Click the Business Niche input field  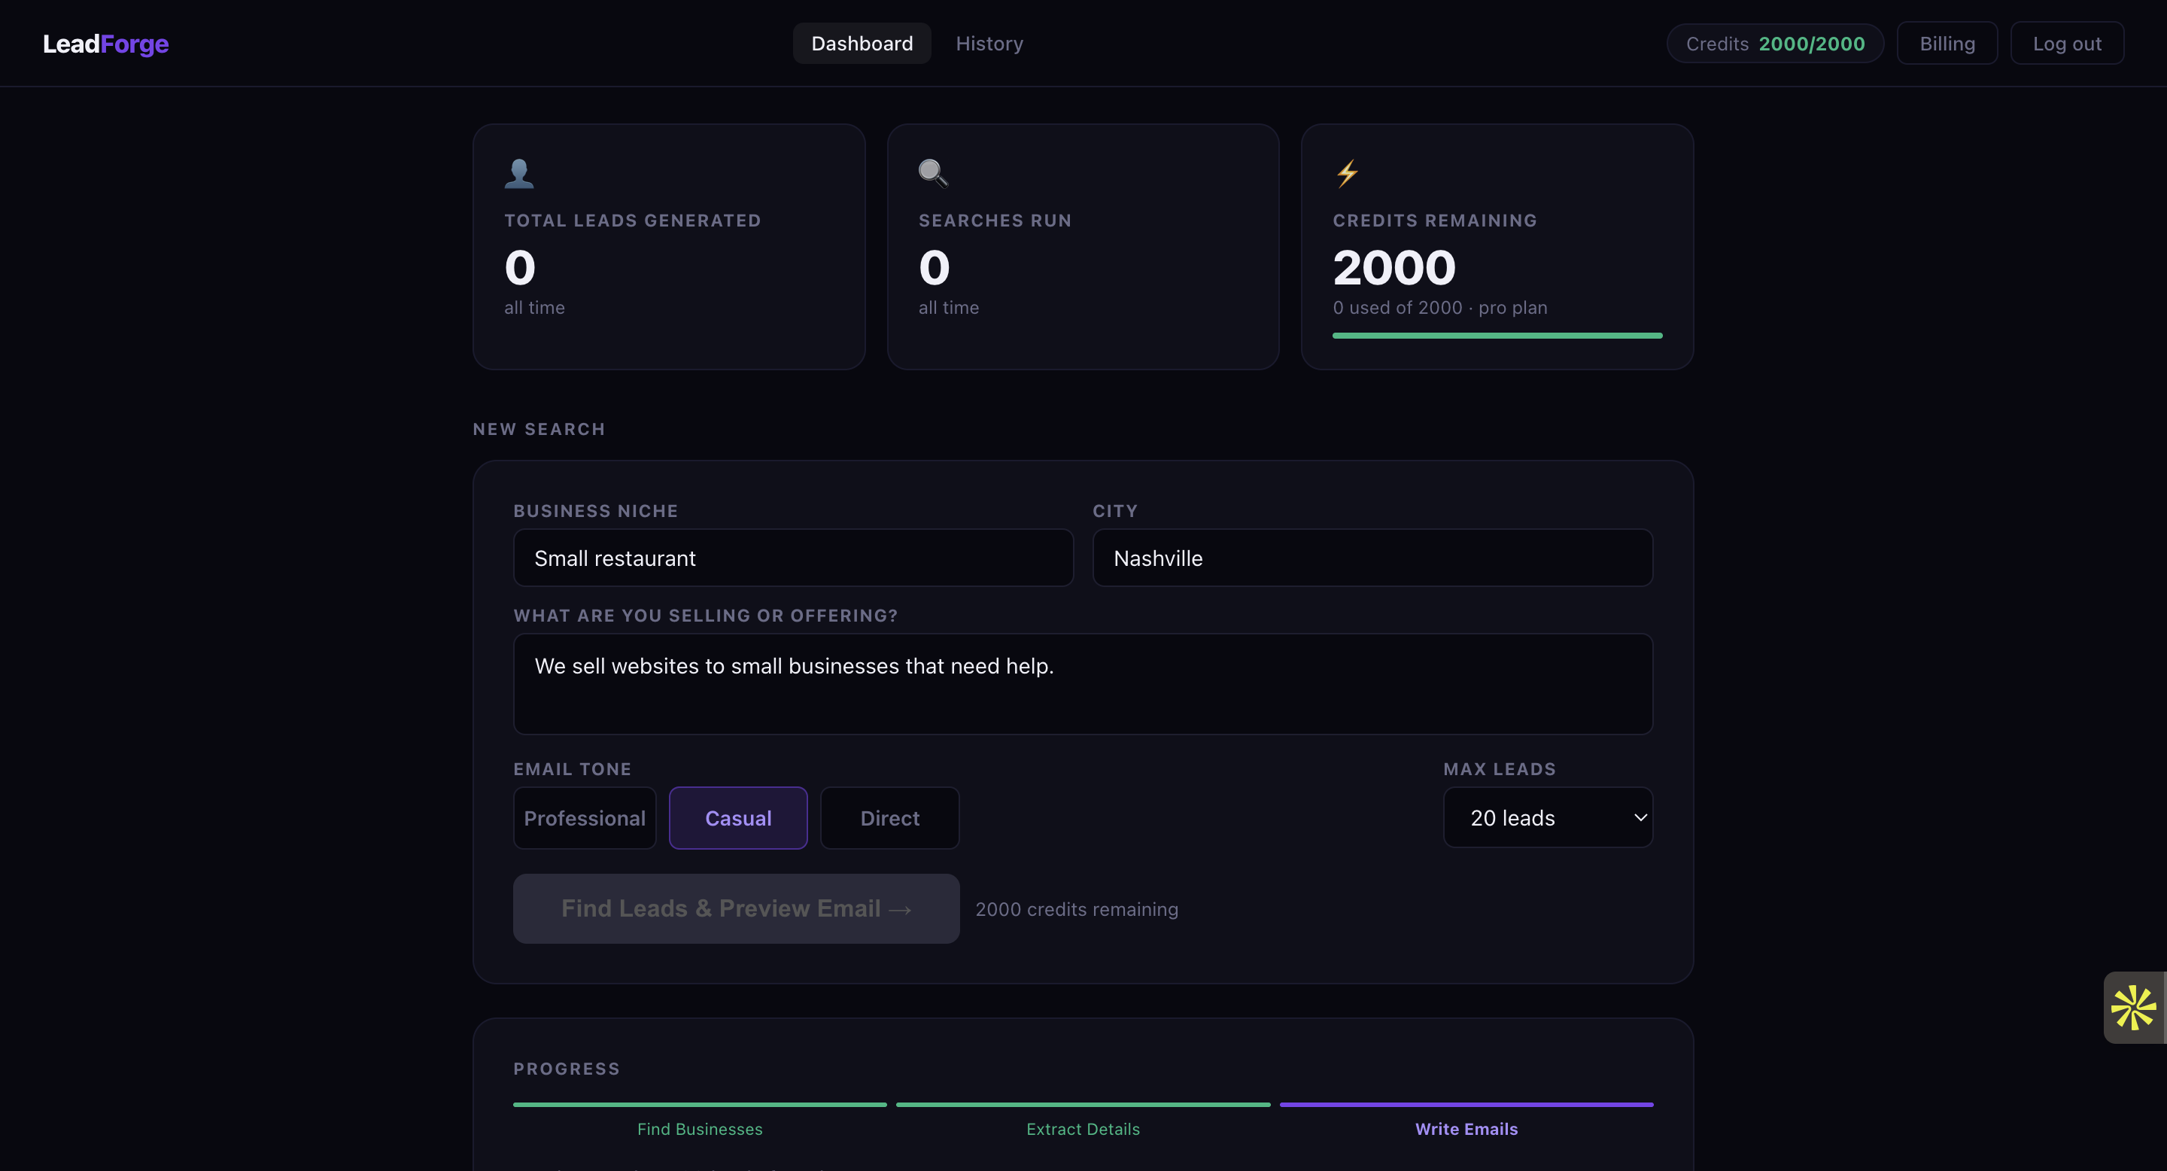click(x=792, y=558)
